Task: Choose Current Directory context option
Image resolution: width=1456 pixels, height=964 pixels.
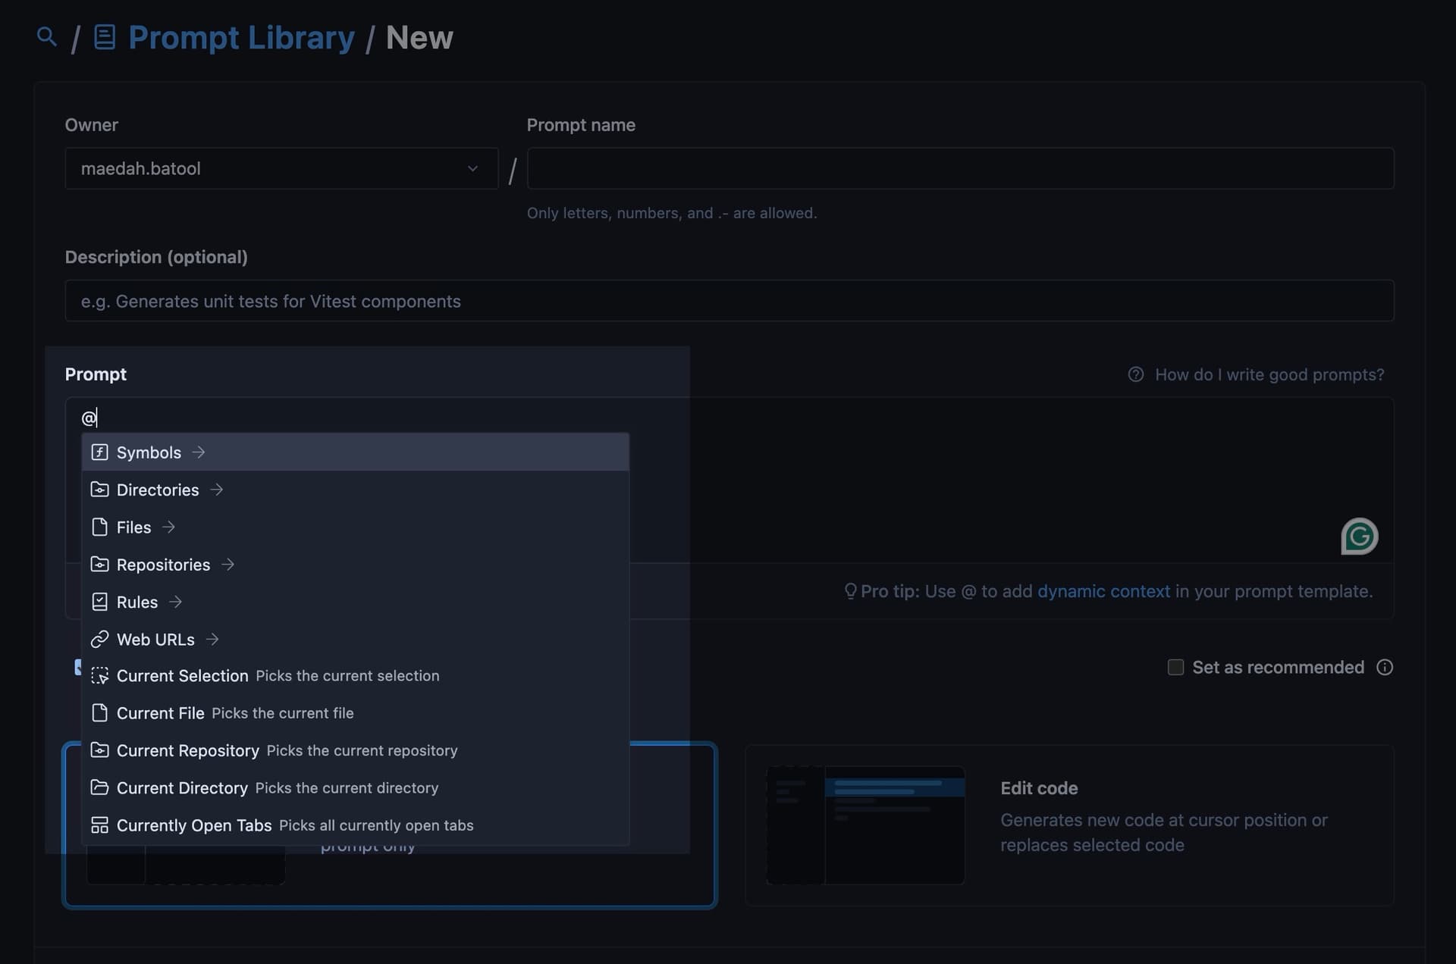Action: (x=355, y=787)
